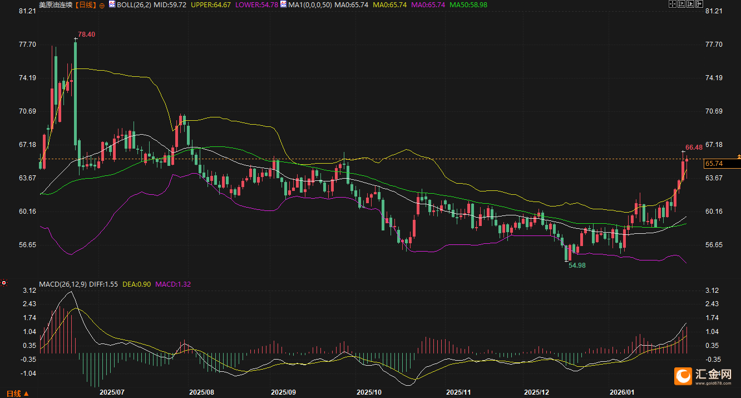
Task: Click the 65.74 current price tag
Action: 713,164
